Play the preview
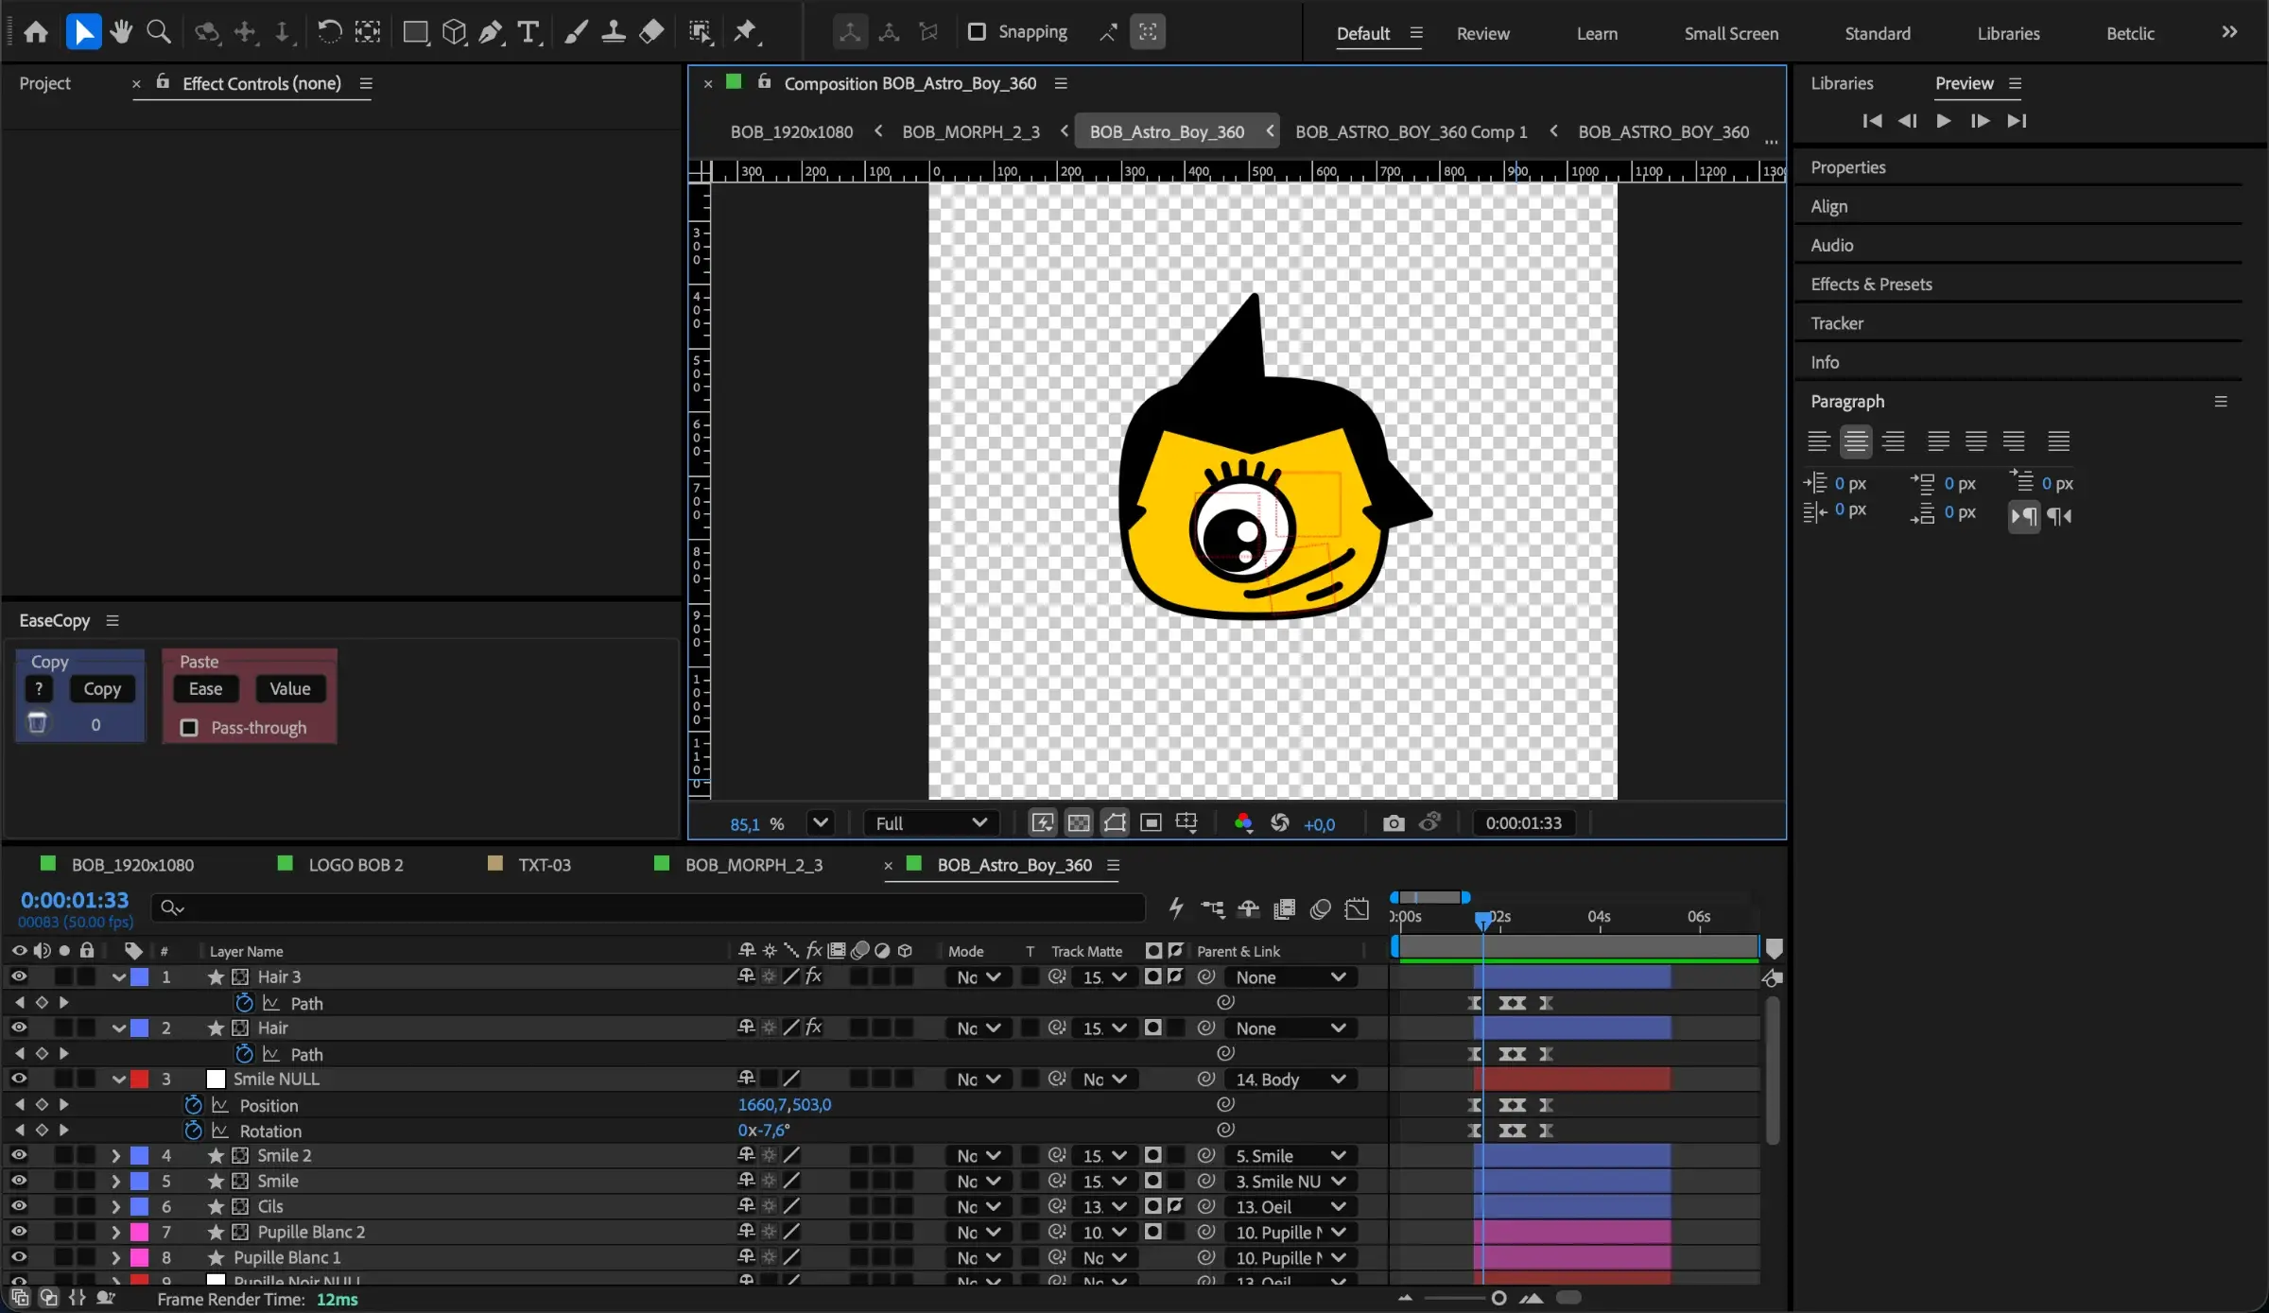The width and height of the screenshot is (2269, 1313). coord(1943,121)
